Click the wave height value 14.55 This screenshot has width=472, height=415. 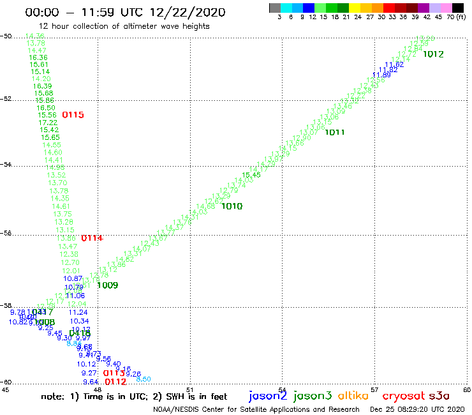pos(52,145)
